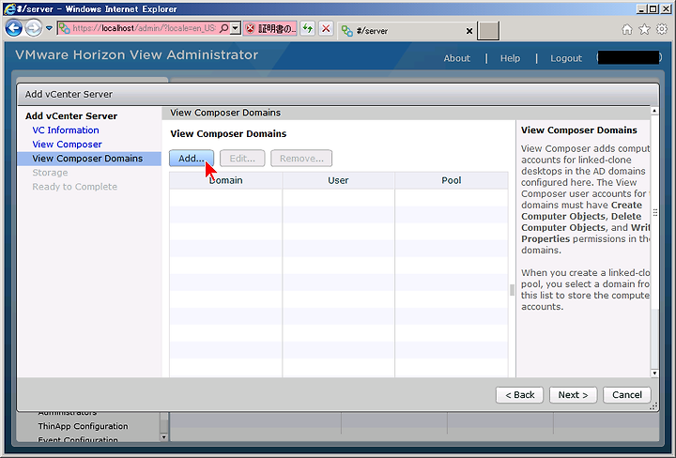The width and height of the screenshot is (676, 458).
Task: Sort by the User column header
Action: tap(338, 180)
